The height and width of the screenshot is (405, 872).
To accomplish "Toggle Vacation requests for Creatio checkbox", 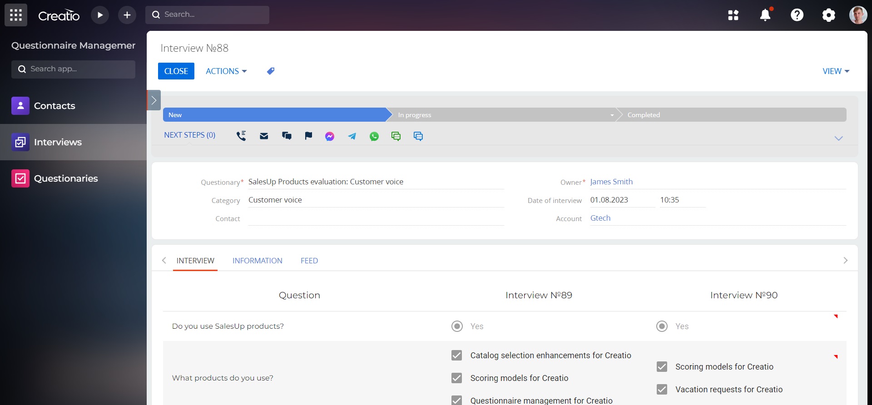I will 662,389.
